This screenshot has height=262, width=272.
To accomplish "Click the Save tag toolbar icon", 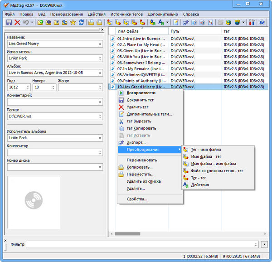I will coord(9,22).
